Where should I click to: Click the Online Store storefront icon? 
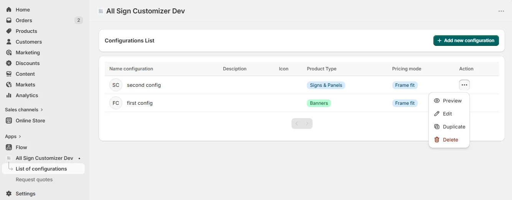[x=9, y=120]
